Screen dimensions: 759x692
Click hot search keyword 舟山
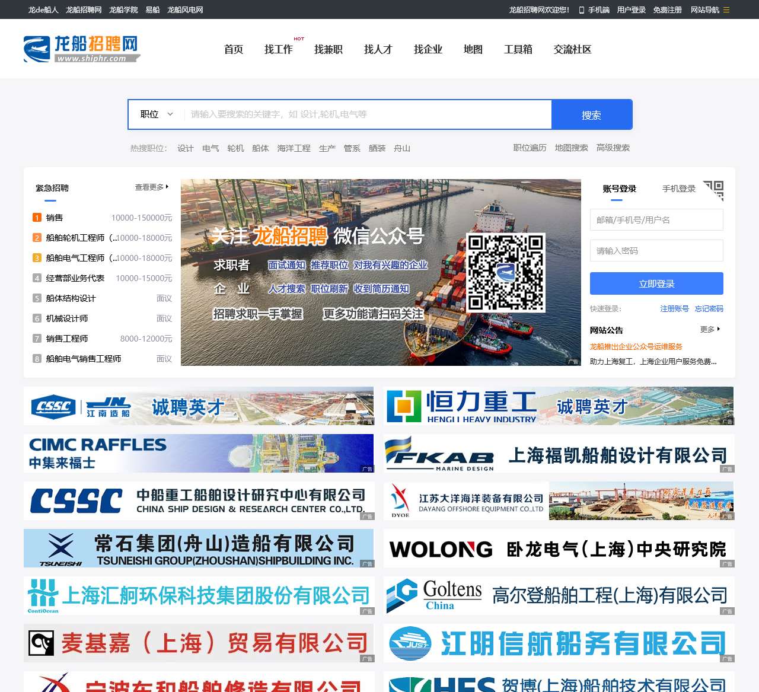click(x=402, y=148)
